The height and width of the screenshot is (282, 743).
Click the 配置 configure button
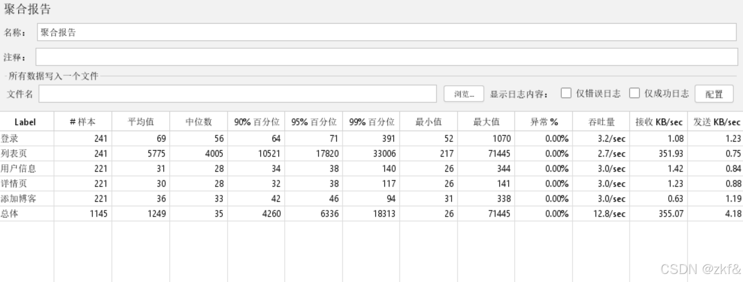click(714, 94)
